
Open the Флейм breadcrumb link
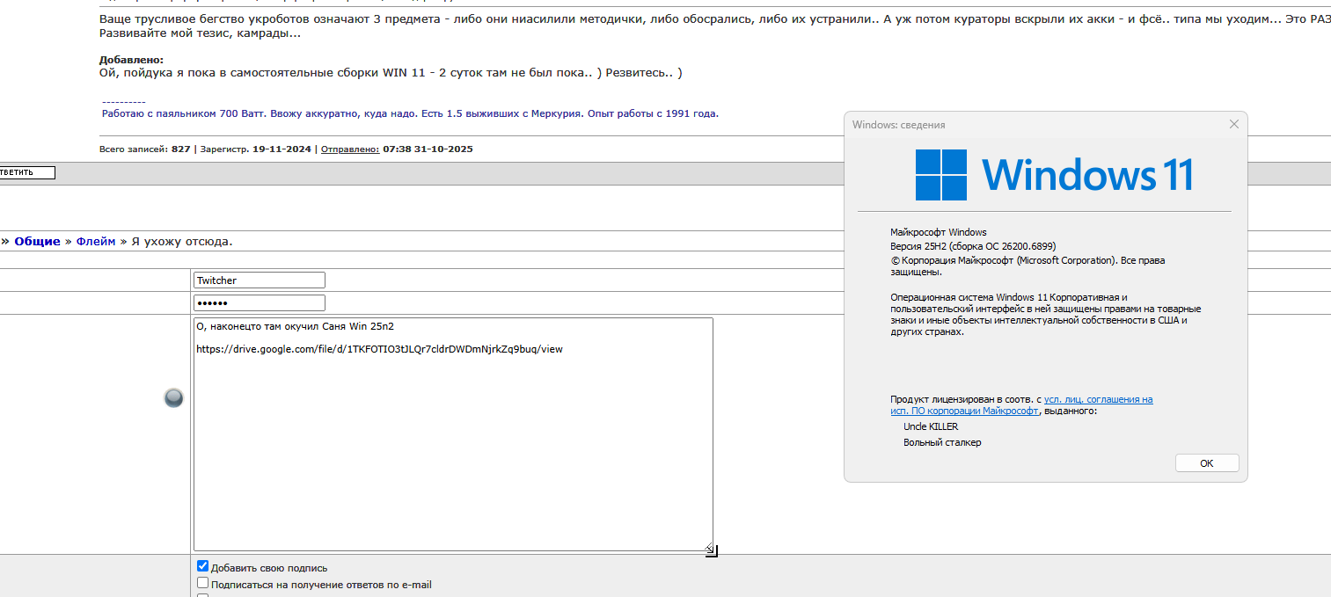[96, 241]
